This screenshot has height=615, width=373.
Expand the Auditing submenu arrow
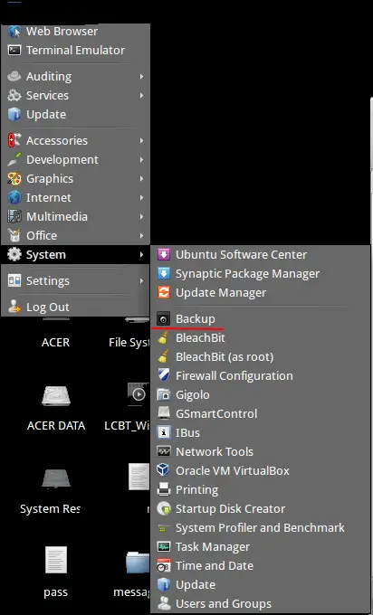click(141, 77)
